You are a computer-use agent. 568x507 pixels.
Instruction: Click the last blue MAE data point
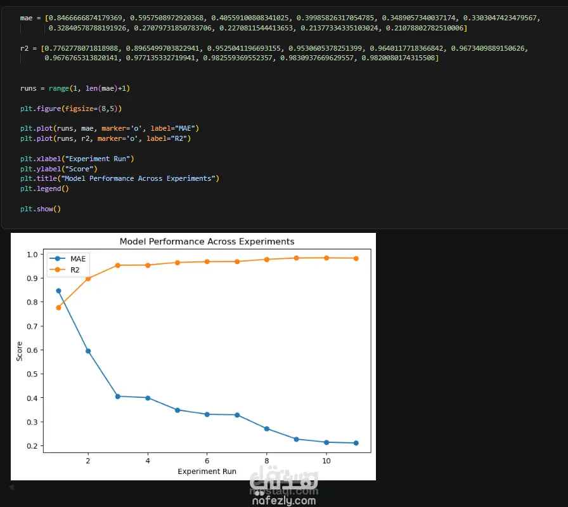tap(356, 443)
